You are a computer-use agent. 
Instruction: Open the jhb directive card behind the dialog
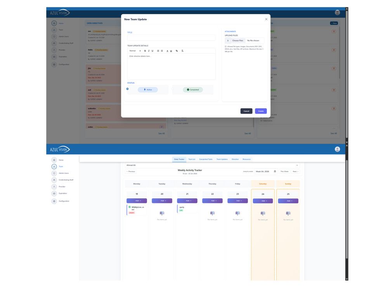(x=104, y=74)
